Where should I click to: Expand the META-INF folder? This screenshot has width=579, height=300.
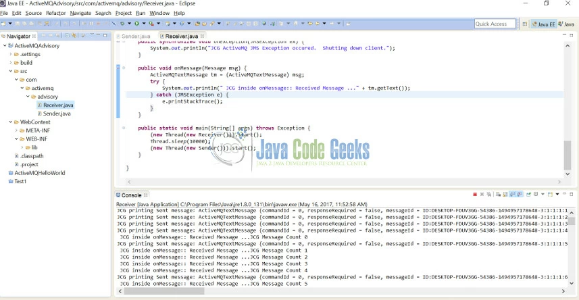point(16,130)
